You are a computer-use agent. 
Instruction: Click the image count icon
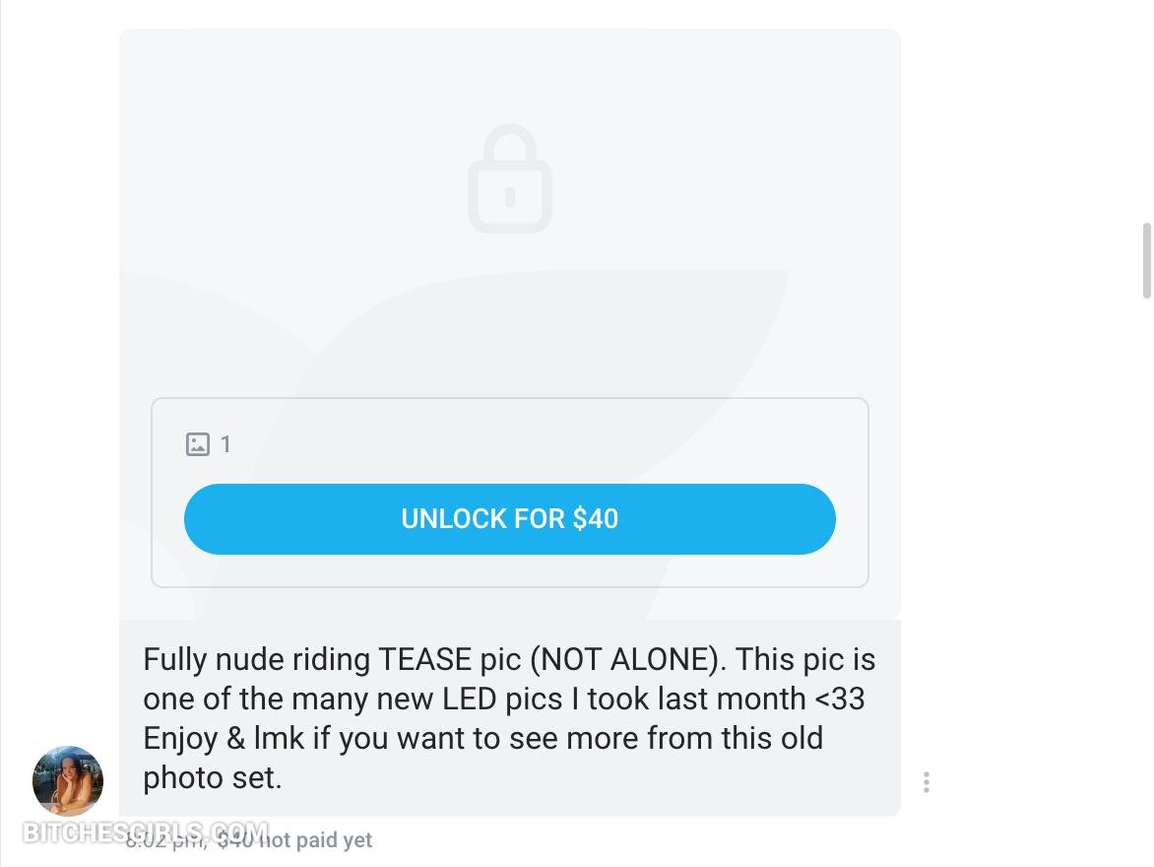coord(198,444)
